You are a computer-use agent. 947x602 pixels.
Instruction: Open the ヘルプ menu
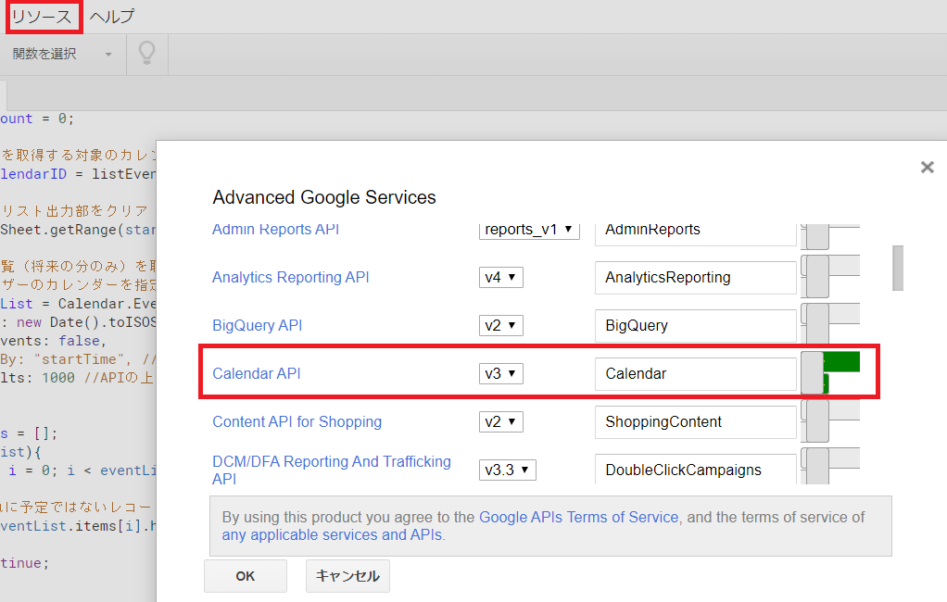coord(112,17)
